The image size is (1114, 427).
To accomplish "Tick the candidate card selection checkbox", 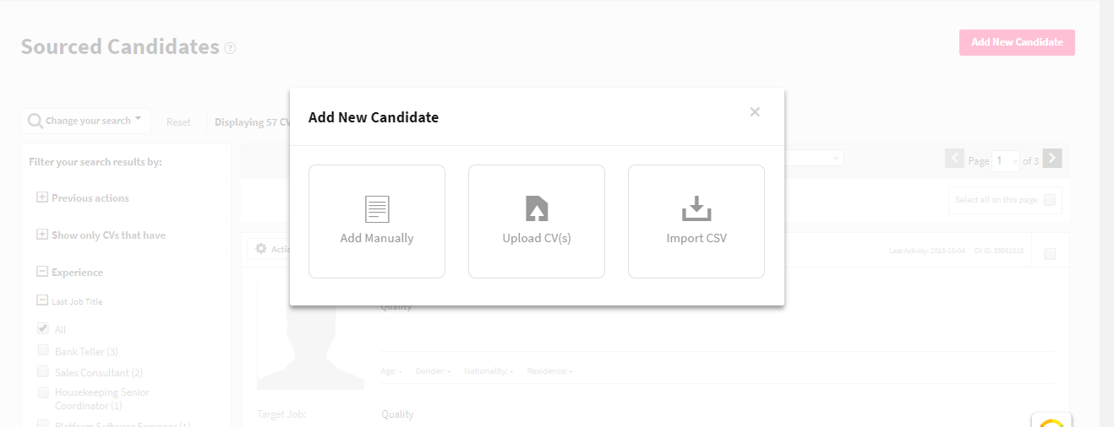I will click(x=1050, y=253).
